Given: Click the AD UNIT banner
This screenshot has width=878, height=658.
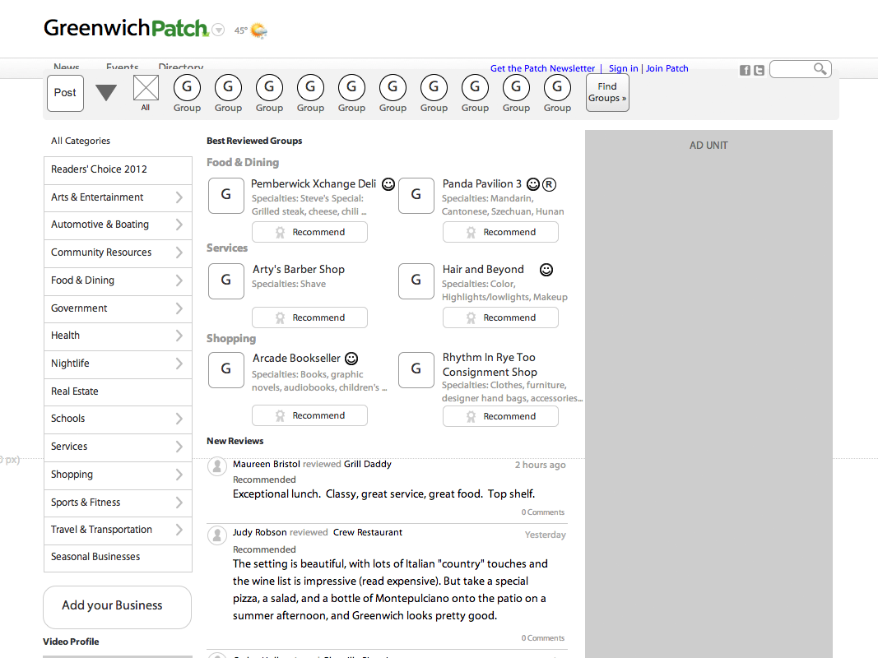Looking at the screenshot, I should point(708,394).
